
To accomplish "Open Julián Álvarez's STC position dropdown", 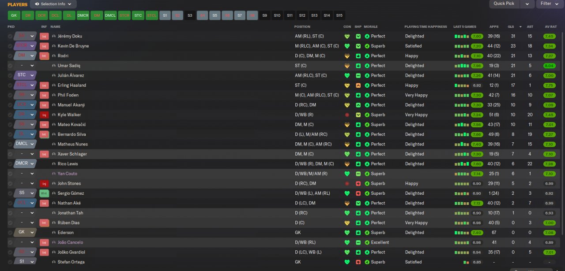I will coord(25,75).
